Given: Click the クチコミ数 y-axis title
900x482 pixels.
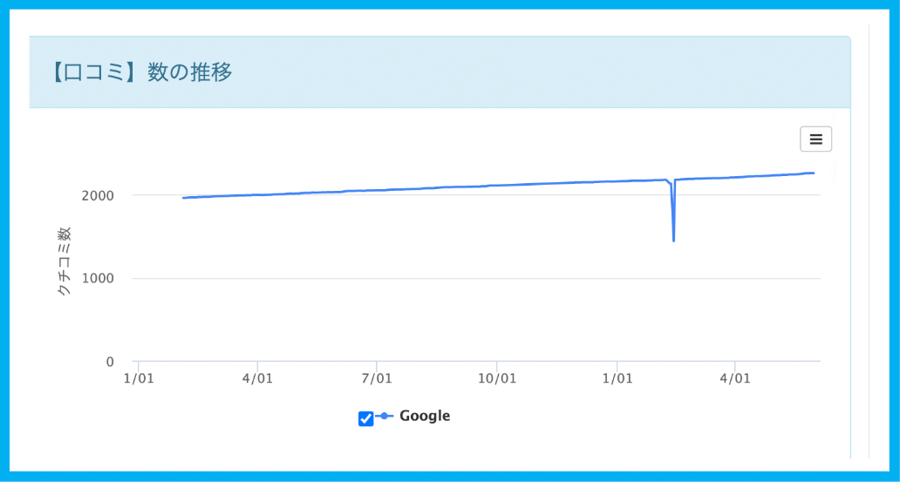Looking at the screenshot, I should pos(64,261).
